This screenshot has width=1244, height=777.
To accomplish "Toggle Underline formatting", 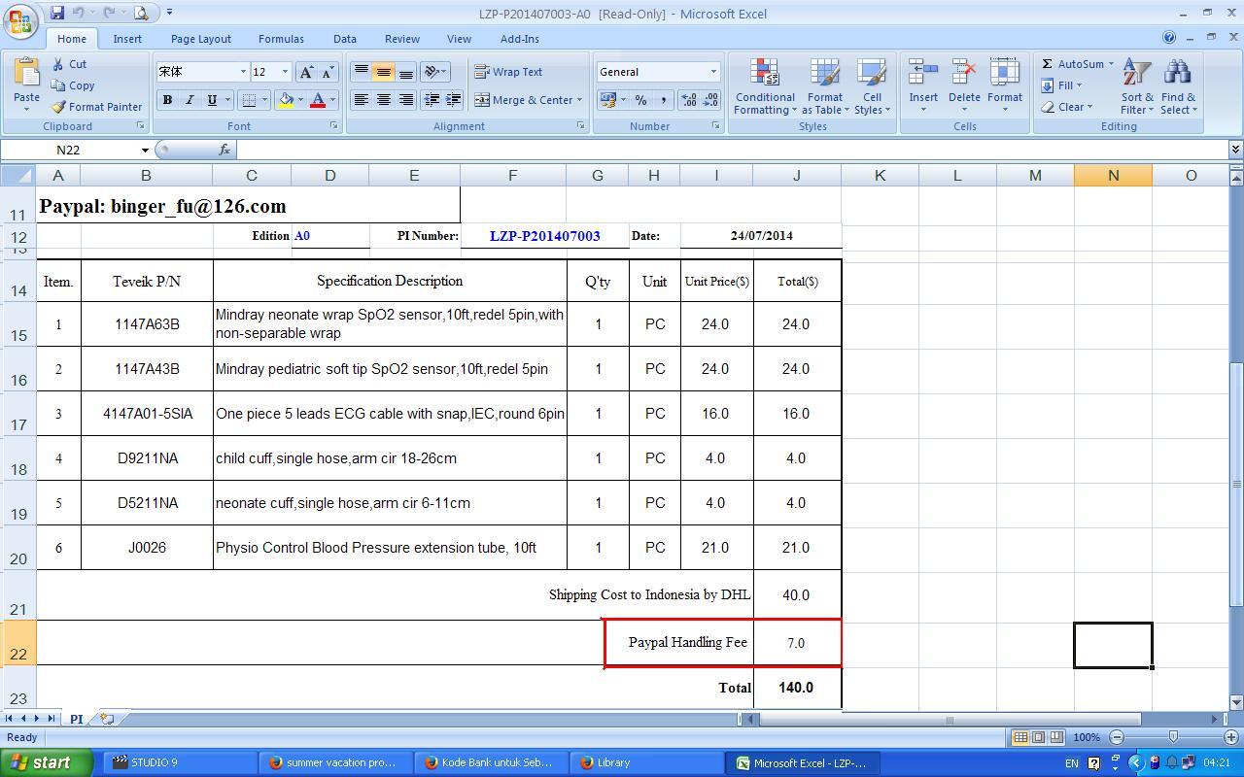I will click(x=211, y=100).
